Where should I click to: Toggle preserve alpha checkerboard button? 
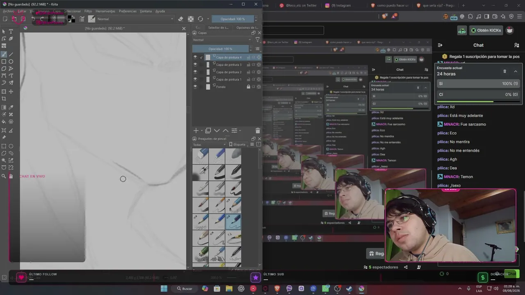(191, 19)
